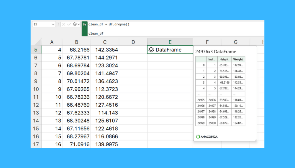Select row 10 header
The width and height of the screenshot is (295, 168).
(x=36, y=89)
